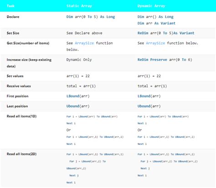Click the Static Array column header
Screen dimensions: 216x188
pos(79,6)
